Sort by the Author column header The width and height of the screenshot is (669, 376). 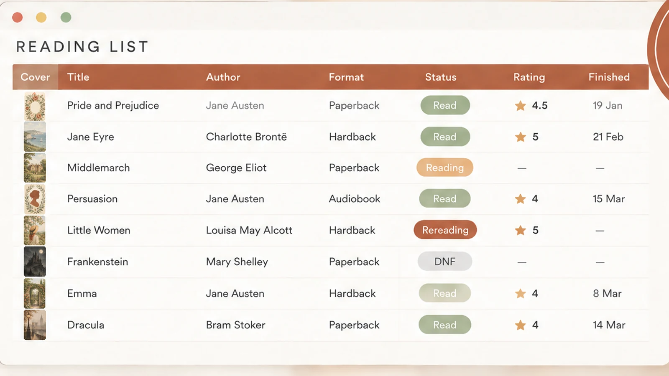coord(223,77)
